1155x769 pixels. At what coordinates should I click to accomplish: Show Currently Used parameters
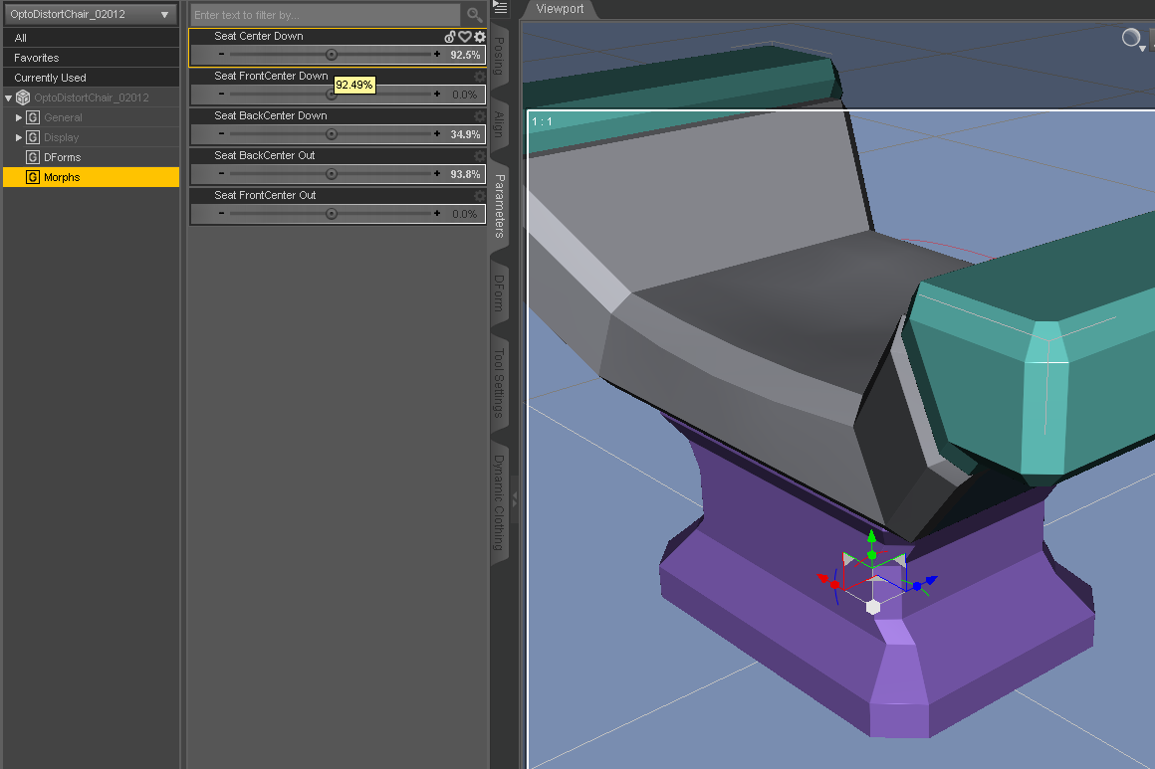pyautogui.click(x=50, y=78)
